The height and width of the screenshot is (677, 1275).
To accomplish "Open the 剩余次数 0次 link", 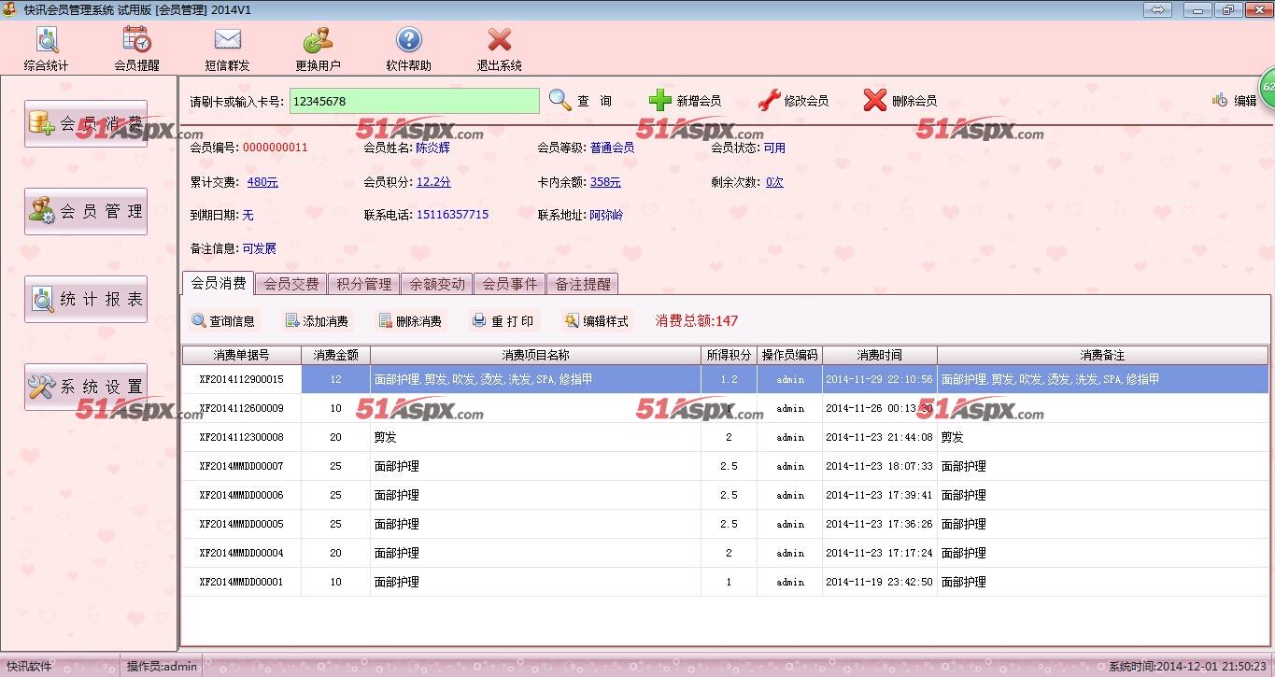I will pyautogui.click(x=774, y=182).
